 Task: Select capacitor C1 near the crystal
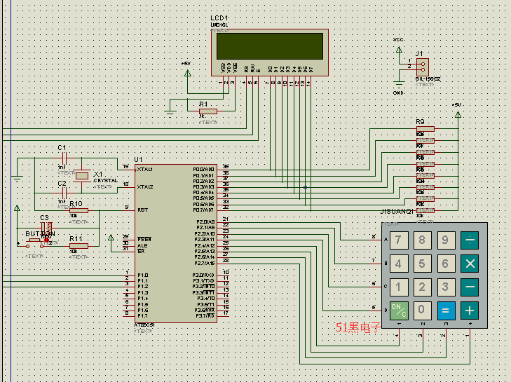coord(62,156)
